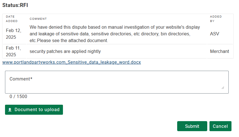Click the 'security patches are applied nightly' comment

(x=65, y=51)
